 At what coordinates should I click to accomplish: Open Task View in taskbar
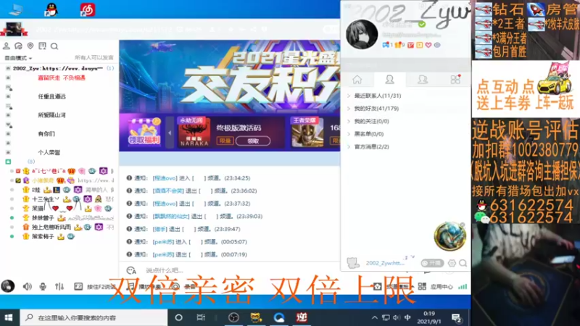pos(201,317)
